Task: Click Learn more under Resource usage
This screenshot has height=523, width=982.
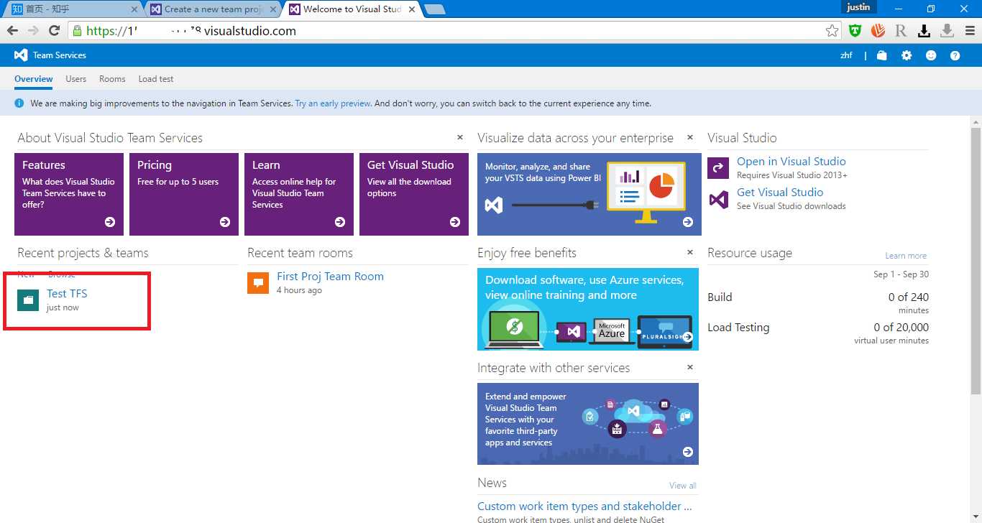Action: (906, 256)
